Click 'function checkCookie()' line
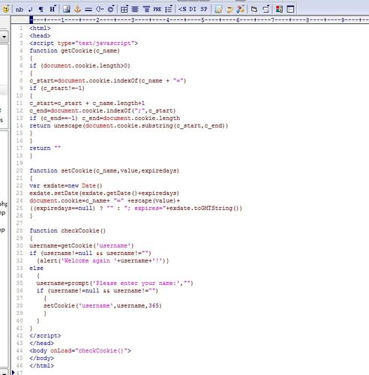369x375 pixels. click(x=67, y=231)
